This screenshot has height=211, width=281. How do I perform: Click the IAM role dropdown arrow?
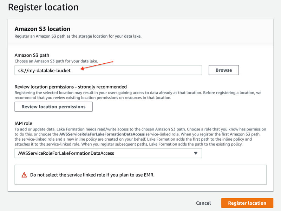(196, 153)
